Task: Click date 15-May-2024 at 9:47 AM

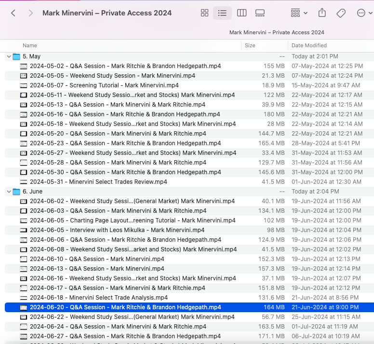Action: point(326,85)
